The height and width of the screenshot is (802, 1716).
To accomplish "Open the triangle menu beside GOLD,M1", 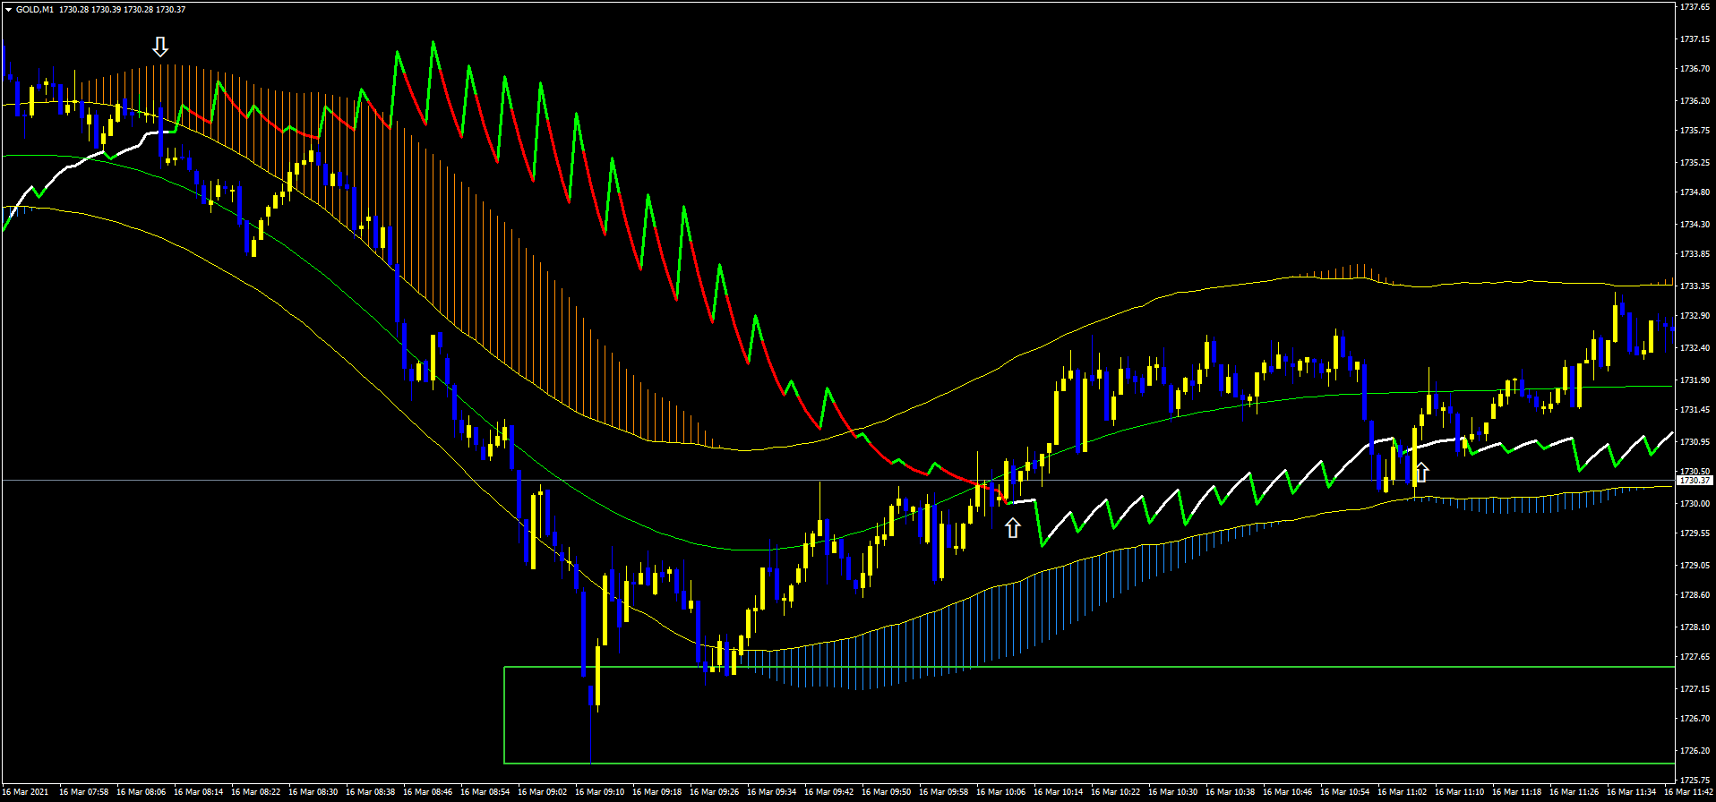I will click(8, 10).
